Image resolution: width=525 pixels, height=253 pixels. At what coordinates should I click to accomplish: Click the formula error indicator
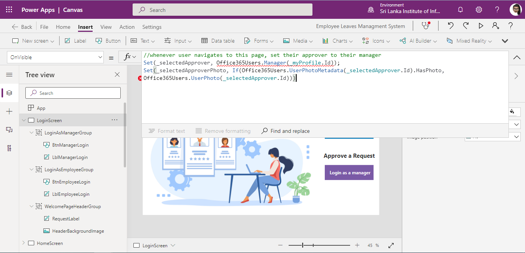[x=140, y=78]
